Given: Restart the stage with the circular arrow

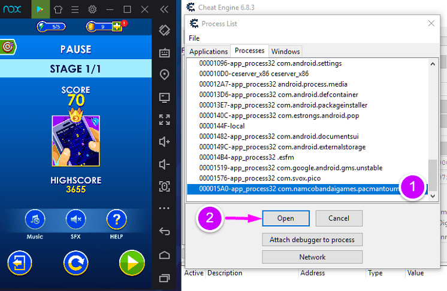Looking at the screenshot, I should coord(76,263).
